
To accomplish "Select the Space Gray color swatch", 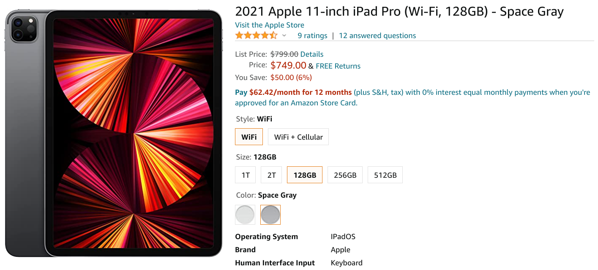I will (270, 215).
